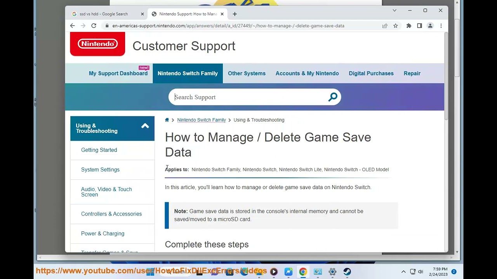Click the share page icon
This screenshot has height=279, width=497.
(385, 26)
